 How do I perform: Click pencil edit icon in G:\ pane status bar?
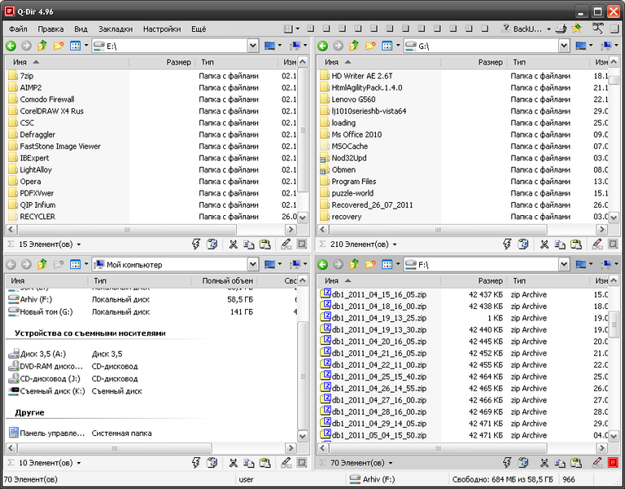tap(597, 244)
